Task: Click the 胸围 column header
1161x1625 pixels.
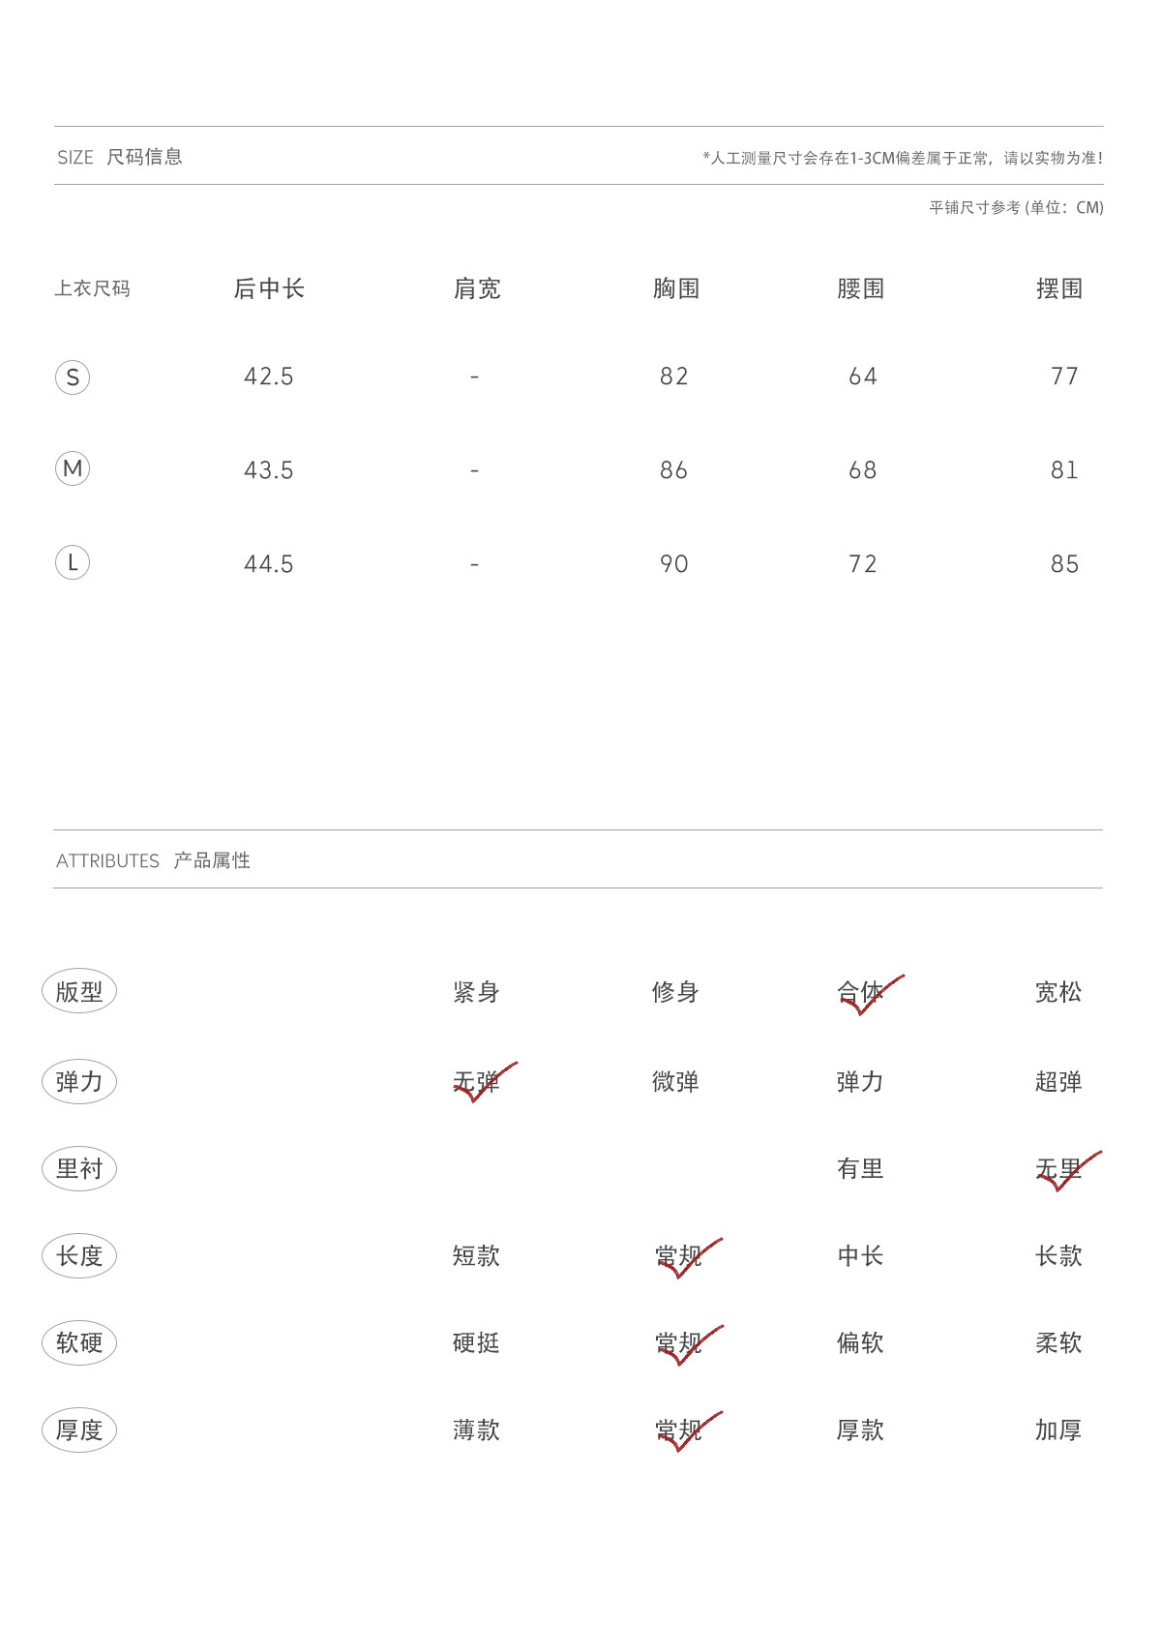Action: [676, 288]
